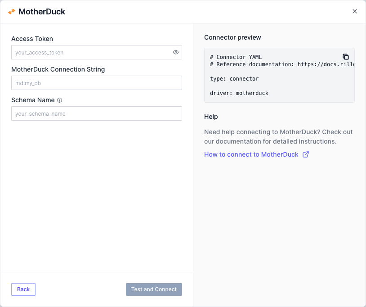Click the MotherDuck logo icon
Image resolution: width=366 pixels, height=307 pixels.
click(x=11, y=11)
